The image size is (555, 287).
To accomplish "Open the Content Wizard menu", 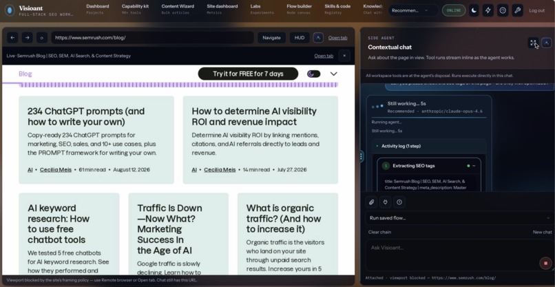I will point(178,9).
